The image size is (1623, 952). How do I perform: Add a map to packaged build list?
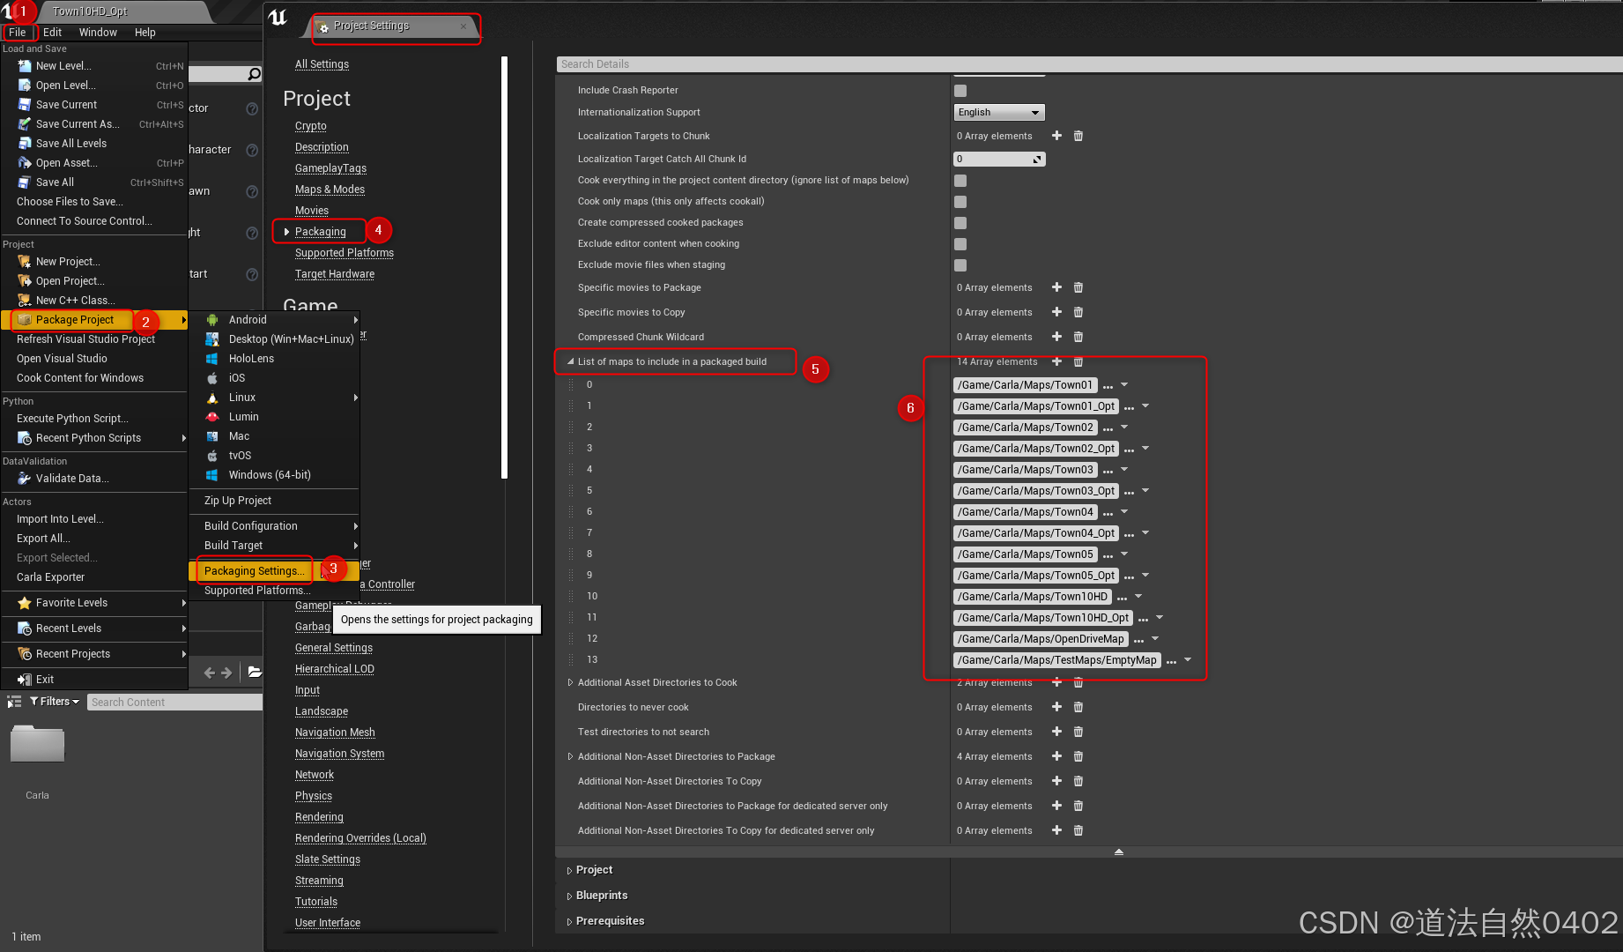click(1056, 361)
